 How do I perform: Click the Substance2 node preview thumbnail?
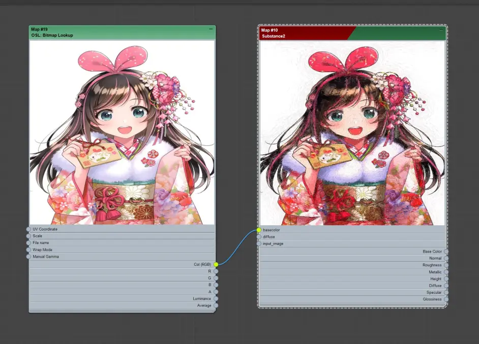[352, 133]
